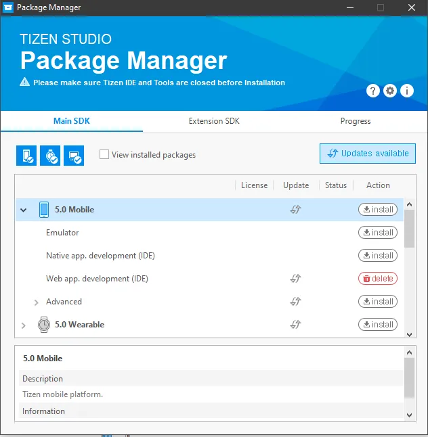Open the Progress tab
Image resolution: width=428 pixels, height=437 pixels.
(x=356, y=121)
